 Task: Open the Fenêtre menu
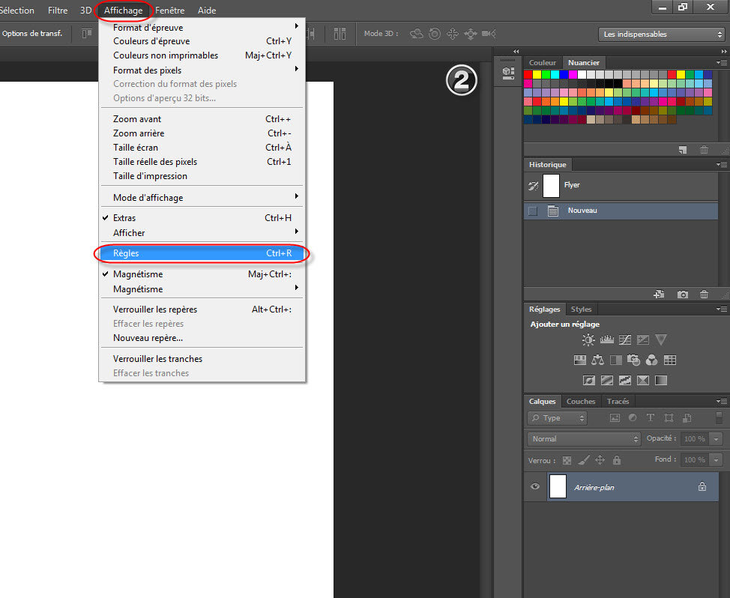[x=170, y=10]
